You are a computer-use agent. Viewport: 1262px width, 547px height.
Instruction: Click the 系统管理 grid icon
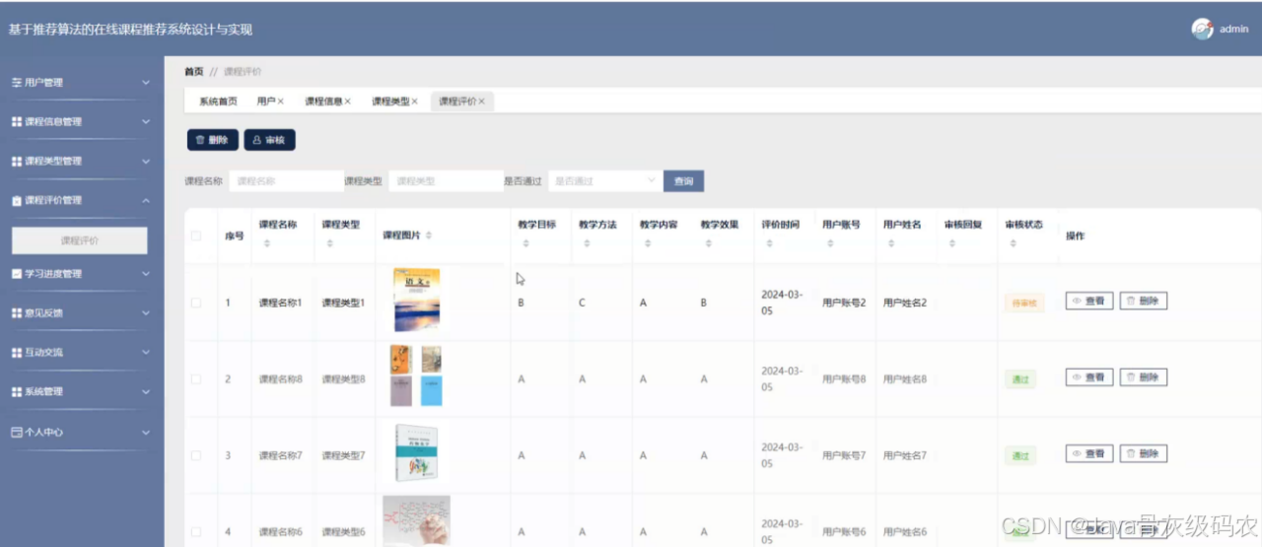pyautogui.click(x=16, y=391)
